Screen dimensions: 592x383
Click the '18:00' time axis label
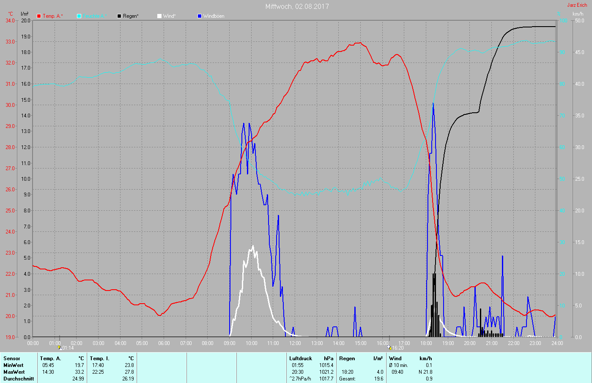426,343
